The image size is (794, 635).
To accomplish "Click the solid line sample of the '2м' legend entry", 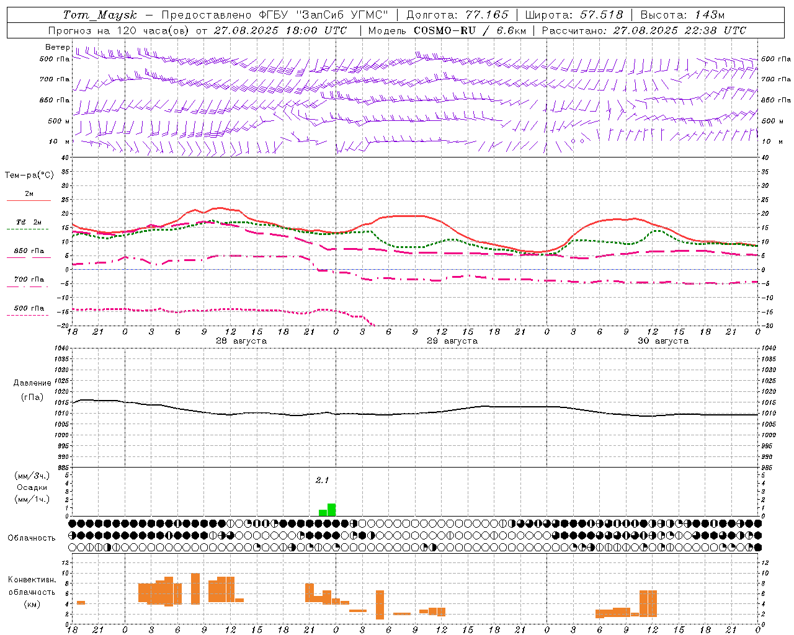I will coord(29,201).
